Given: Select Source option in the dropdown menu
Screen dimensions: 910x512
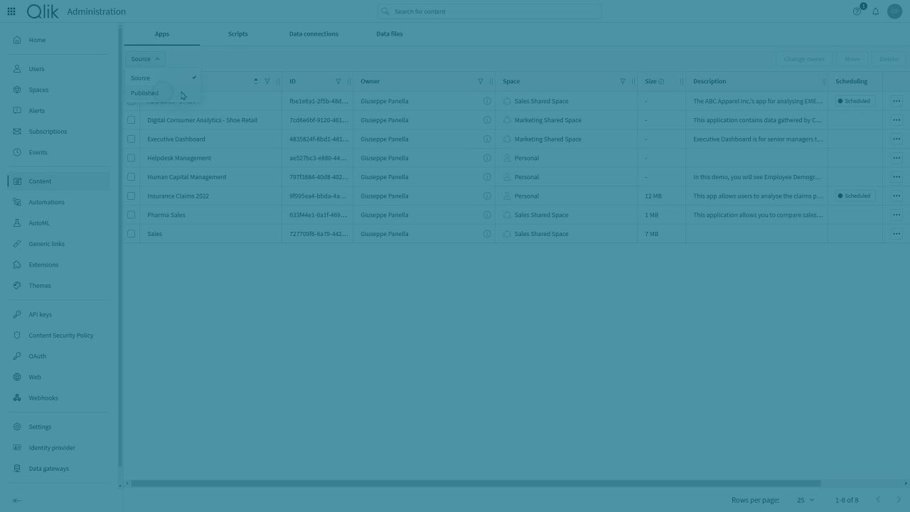Looking at the screenshot, I should pos(163,78).
